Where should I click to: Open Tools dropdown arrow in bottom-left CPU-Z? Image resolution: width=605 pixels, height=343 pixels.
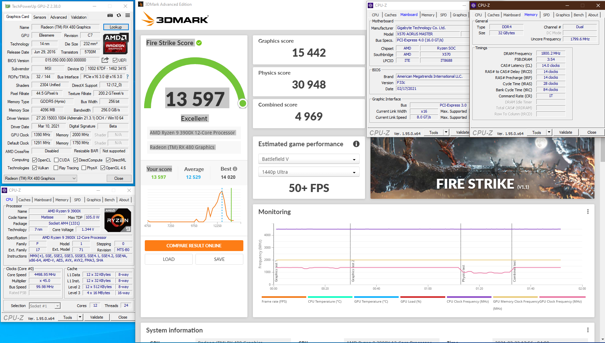tap(80, 317)
